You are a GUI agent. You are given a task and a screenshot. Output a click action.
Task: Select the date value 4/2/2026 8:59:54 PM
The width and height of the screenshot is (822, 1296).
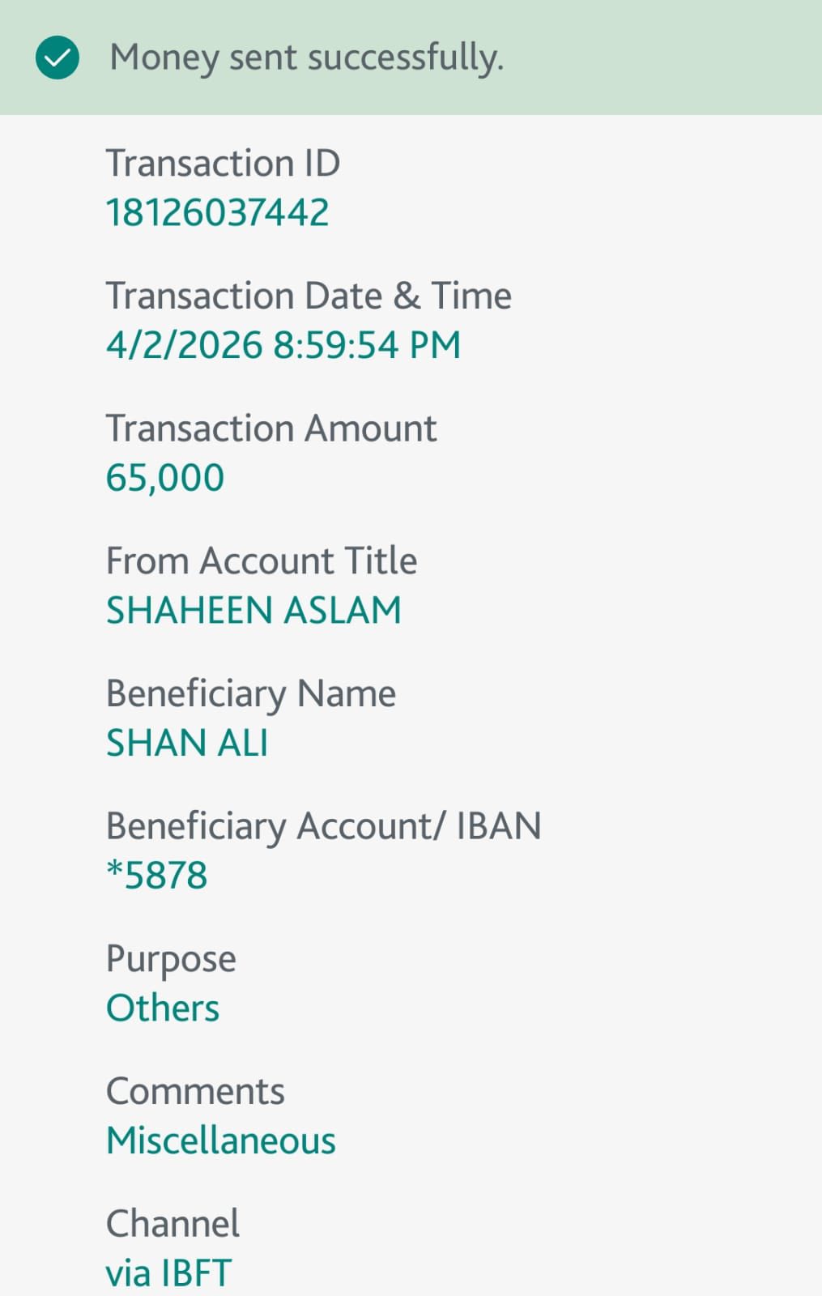283,345
